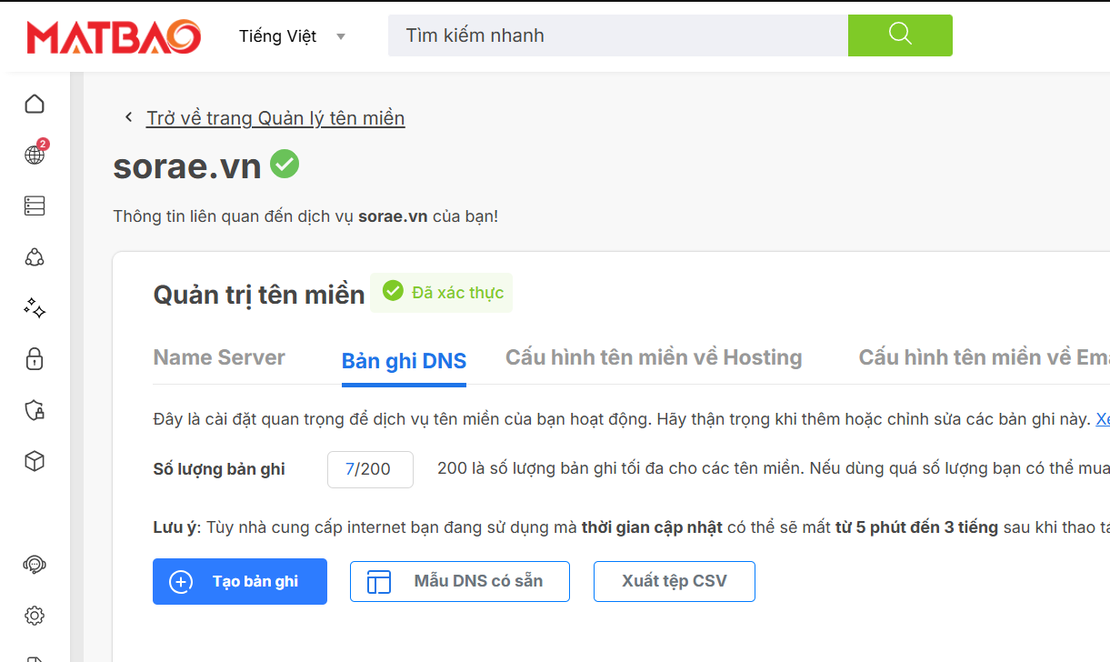
Task: Switch to the Name Server tab
Action: point(219,357)
